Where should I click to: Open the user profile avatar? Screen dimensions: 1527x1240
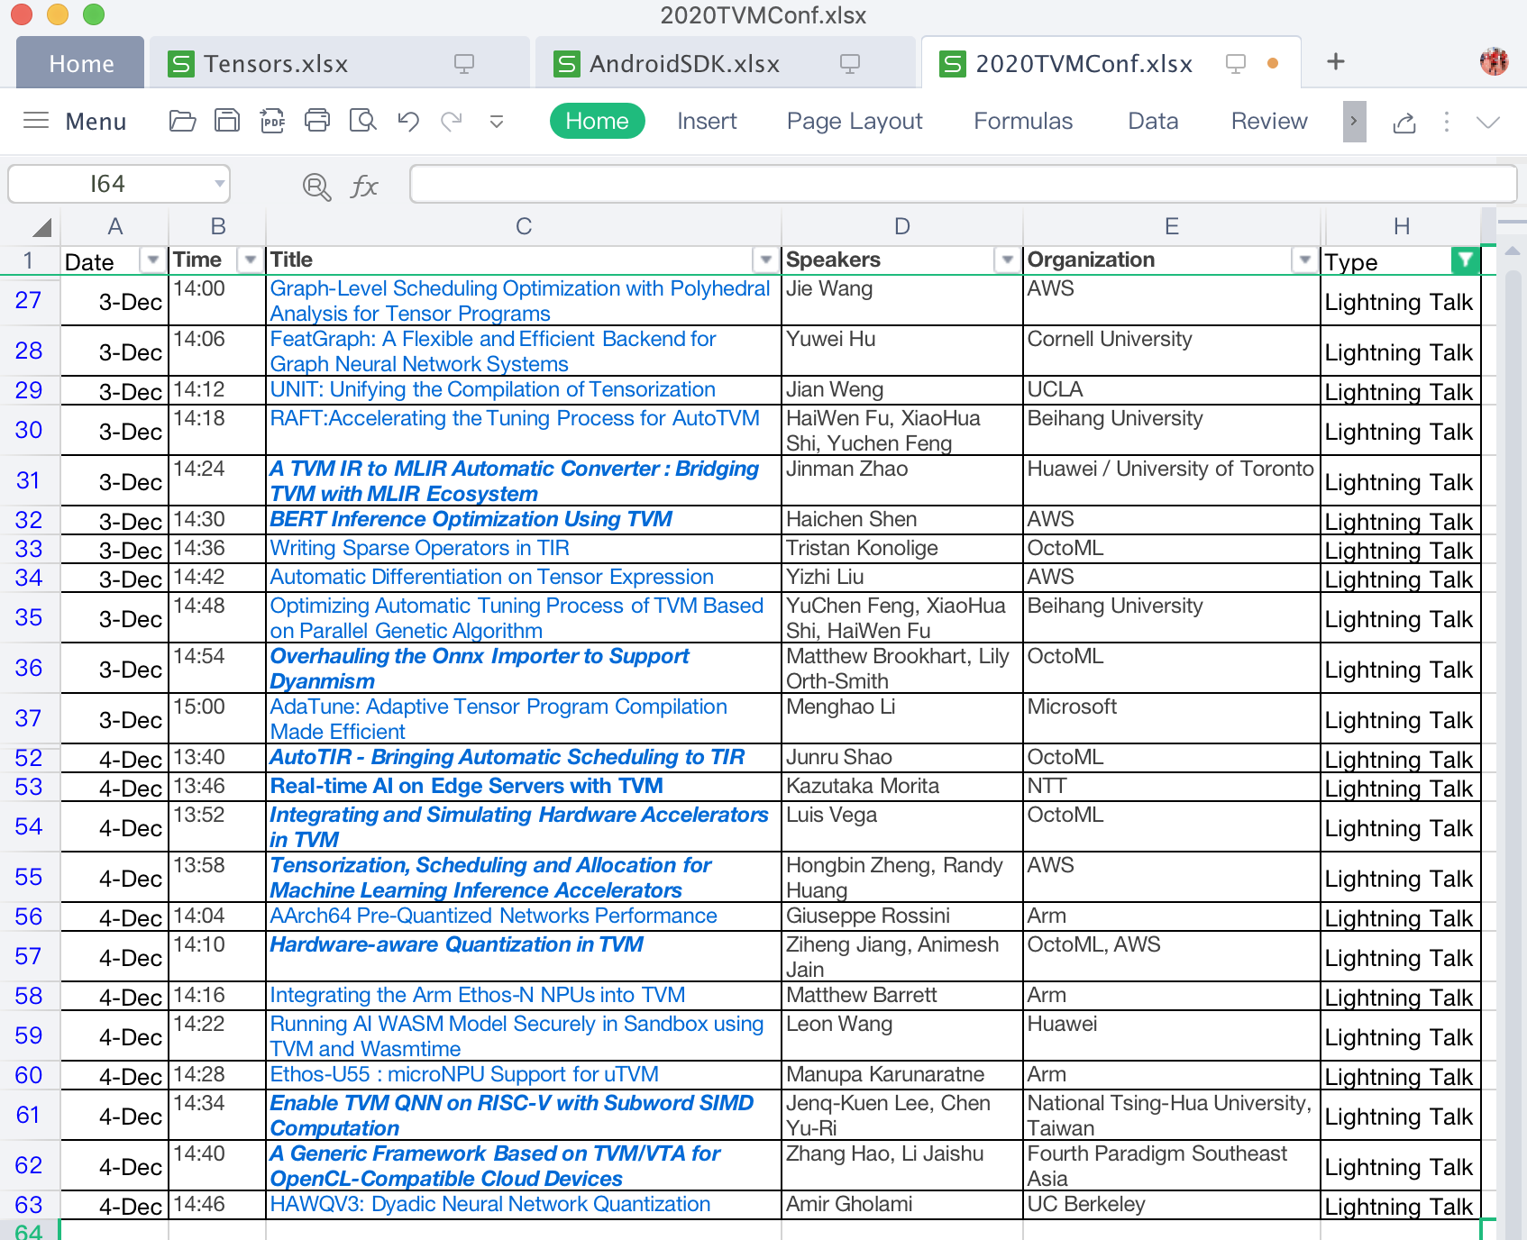pyautogui.click(x=1494, y=61)
